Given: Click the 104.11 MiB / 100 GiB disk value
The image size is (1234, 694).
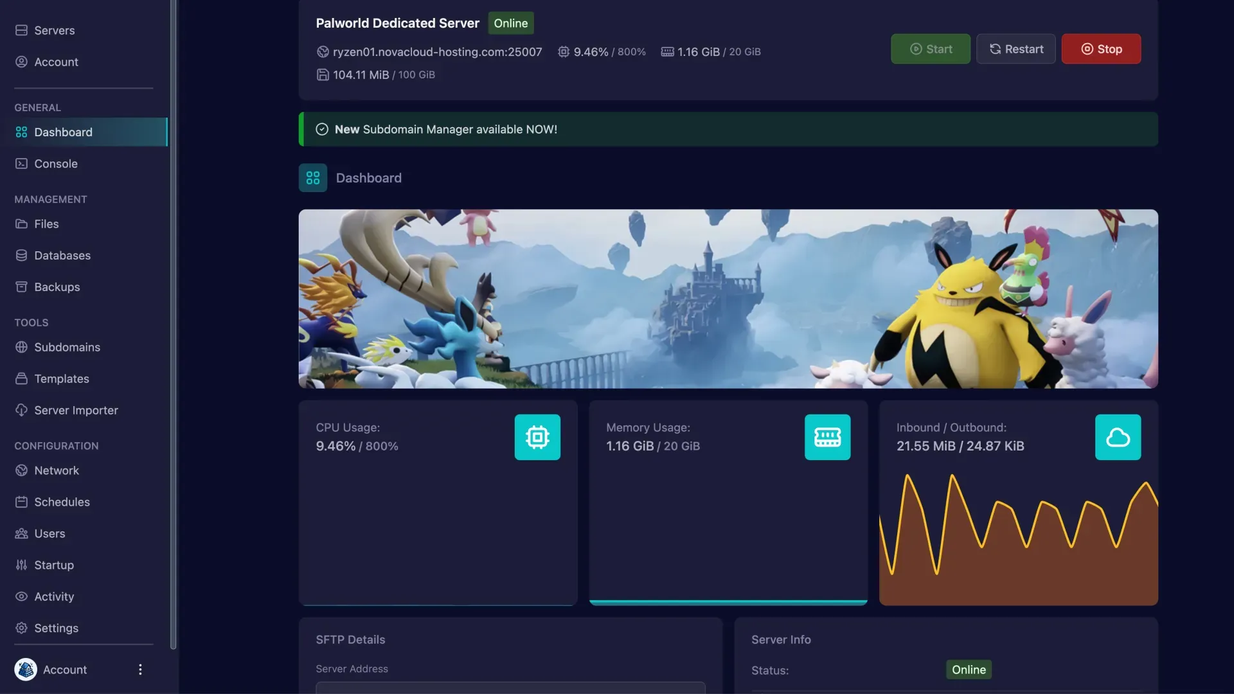Looking at the screenshot, I should pyautogui.click(x=384, y=75).
